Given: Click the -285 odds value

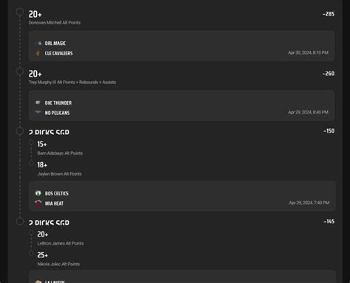Looking at the screenshot, I should click(x=329, y=14).
